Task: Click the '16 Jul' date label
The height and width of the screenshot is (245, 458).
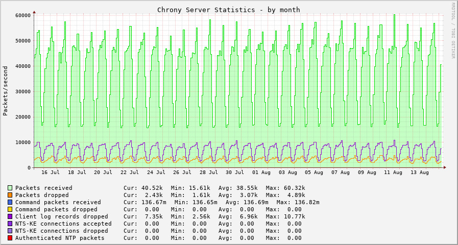Action: (x=50, y=173)
